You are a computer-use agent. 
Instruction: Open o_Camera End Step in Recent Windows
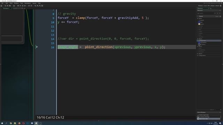pyautogui.click(x=204, y=117)
